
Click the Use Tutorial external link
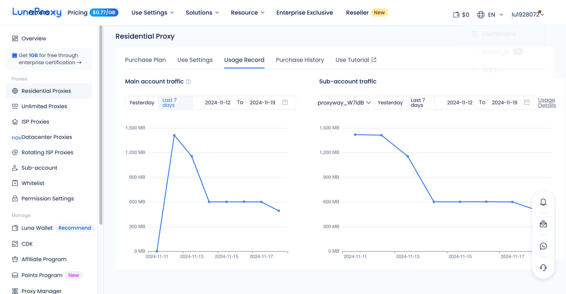(356, 60)
